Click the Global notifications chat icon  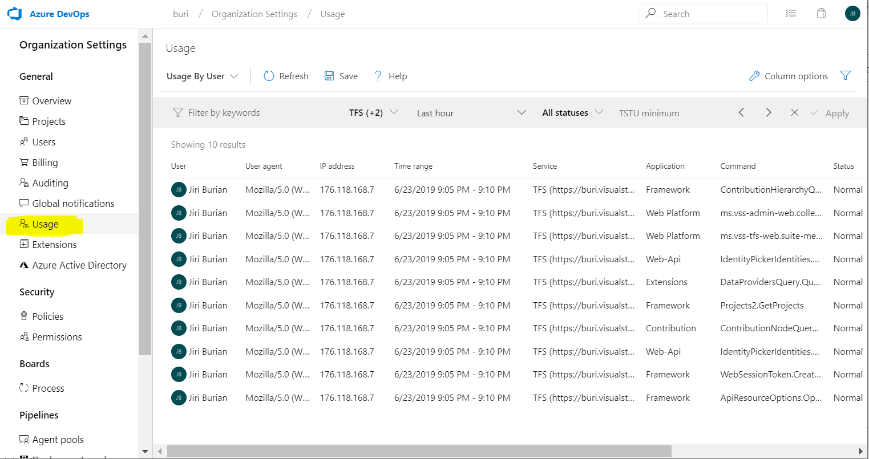[x=24, y=203]
